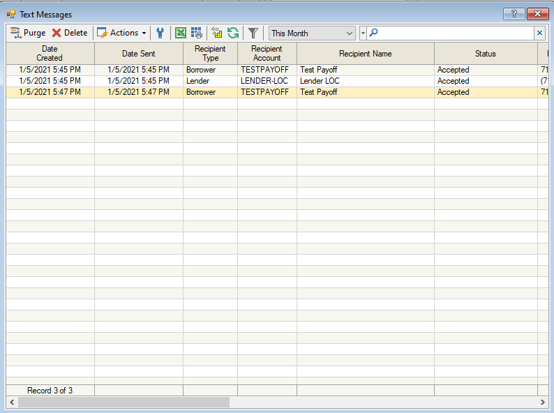554x413 pixels.
Task: Clear search with the blue X
Action: (x=539, y=33)
